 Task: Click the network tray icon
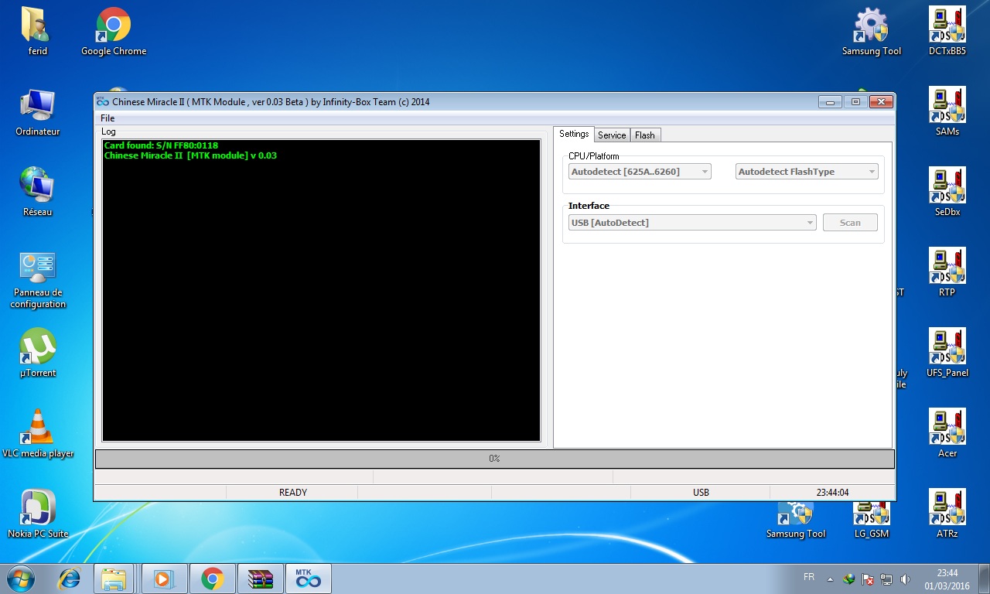[x=886, y=579]
